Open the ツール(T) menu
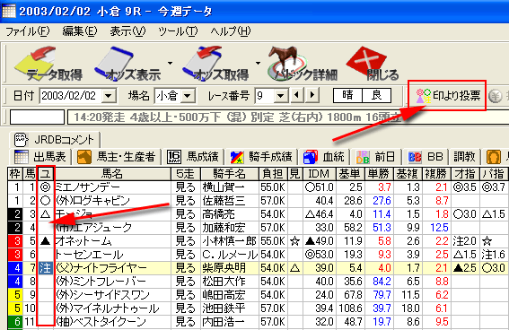The height and width of the screenshot is (330, 509). (x=178, y=31)
